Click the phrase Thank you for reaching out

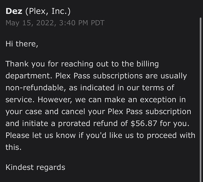pos(57,64)
